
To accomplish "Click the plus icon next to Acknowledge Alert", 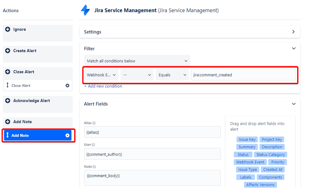I will tap(8, 101).
